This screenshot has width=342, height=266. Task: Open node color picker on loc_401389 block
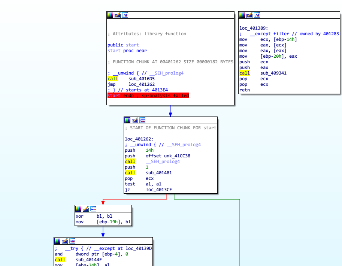coord(242,15)
